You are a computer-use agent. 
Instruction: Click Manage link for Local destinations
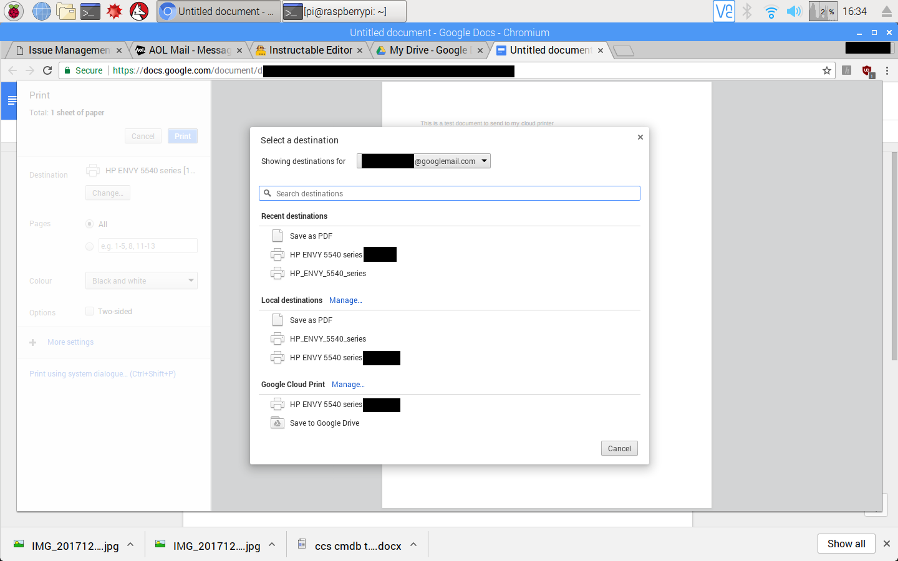[x=345, y=300]
